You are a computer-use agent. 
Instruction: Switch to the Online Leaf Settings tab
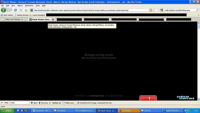coord(14,19)
